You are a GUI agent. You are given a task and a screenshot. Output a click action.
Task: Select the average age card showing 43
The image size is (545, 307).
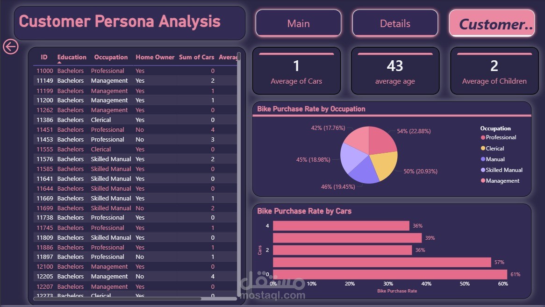click(395, 71)
